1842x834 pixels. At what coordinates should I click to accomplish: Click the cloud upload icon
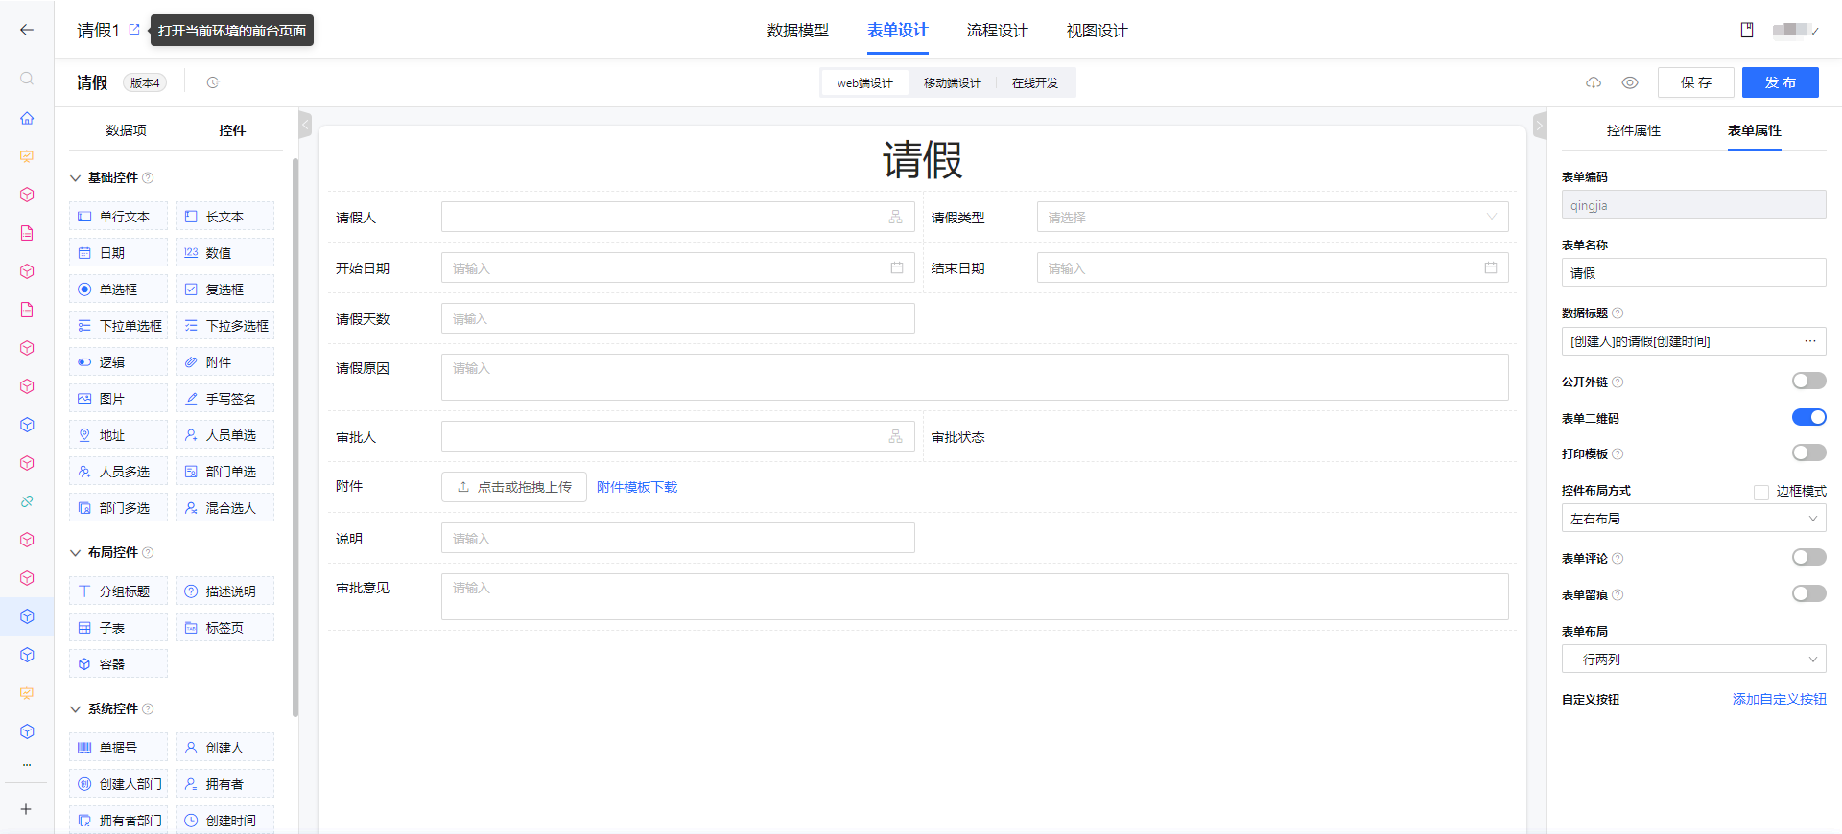point(1594,82)
